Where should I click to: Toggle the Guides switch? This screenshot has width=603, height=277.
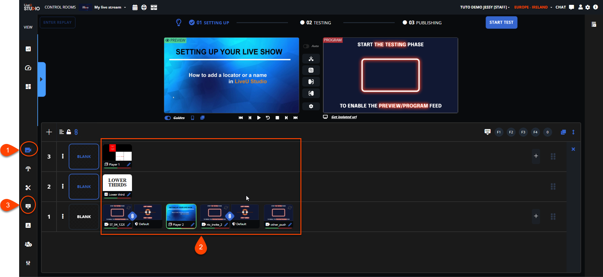coord(168,118)
